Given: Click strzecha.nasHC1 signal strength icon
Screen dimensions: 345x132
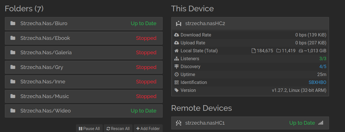Looking at the screenshot, I should click(321, 123).
